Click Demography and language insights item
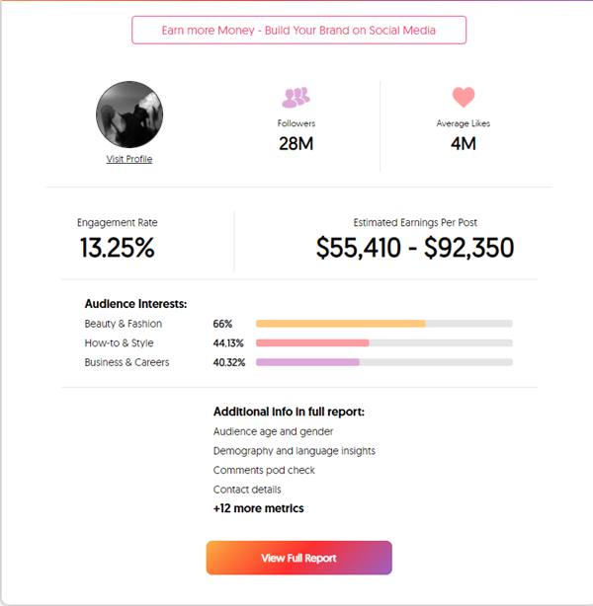This screenshot has height=606, width=593. pos(295,451)
